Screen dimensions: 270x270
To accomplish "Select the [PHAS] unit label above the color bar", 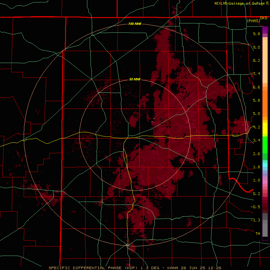I will [253, 21].
